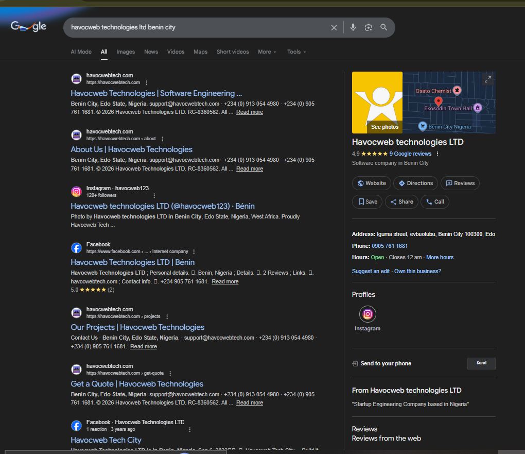
Task: Click the Website button
Action: [x=371, y=183]
